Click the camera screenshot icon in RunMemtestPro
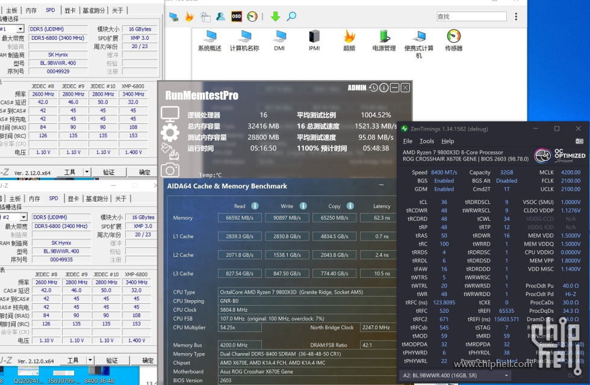The height and width of the screenshot is (385, 590). [170, 170]
